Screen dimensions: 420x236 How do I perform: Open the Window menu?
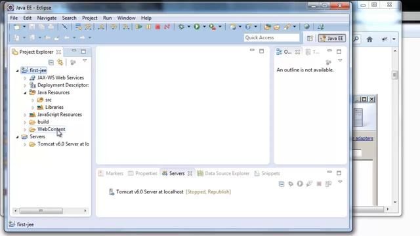127,18
